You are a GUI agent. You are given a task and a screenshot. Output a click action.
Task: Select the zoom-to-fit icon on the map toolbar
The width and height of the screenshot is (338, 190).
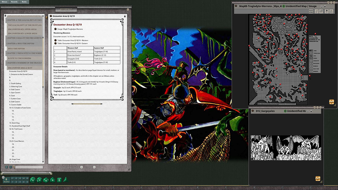[311, 11]
